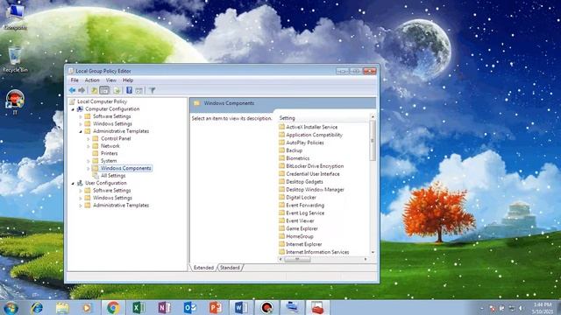Collapse Administrative Templates under Computer Configuration
Image resolution: width=561 pixels, height=315 pixels.
coord(81,131)
